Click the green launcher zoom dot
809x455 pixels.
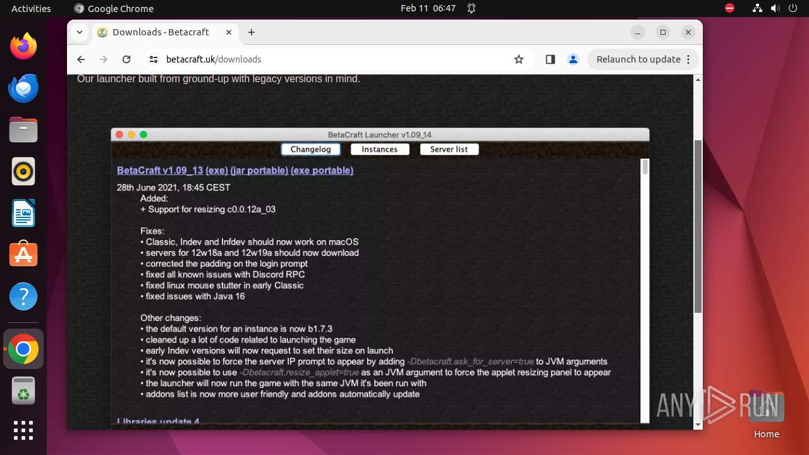pyautogui.click(x=143, y=135)
